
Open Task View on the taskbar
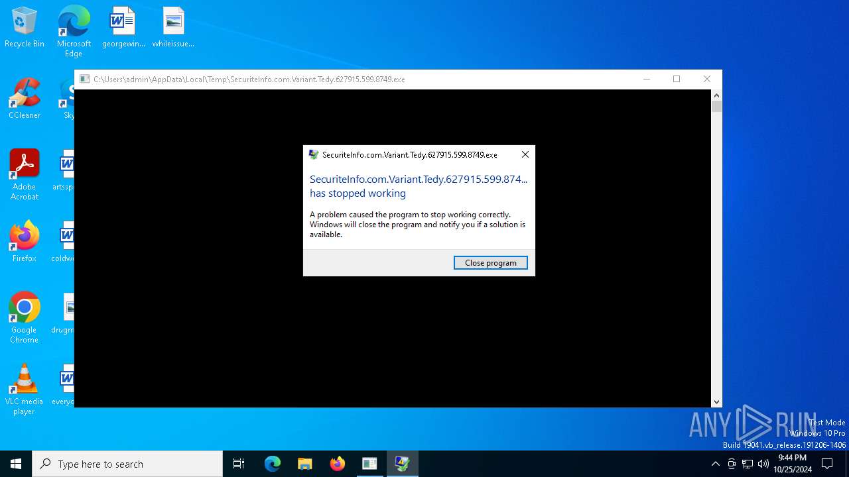pos(239,464)
